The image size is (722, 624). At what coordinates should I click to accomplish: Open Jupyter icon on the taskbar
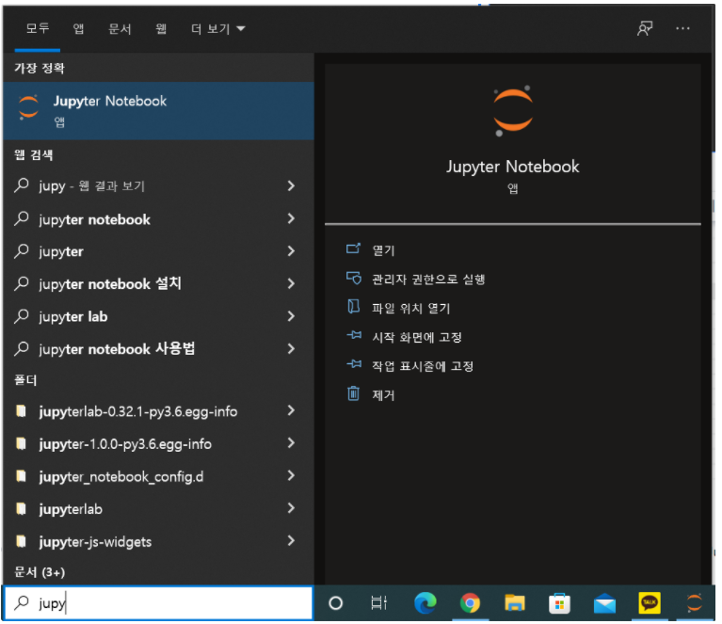point(694,603)
